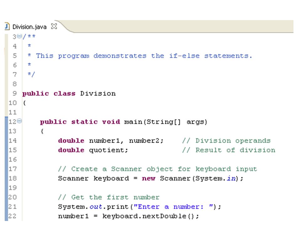Click 'out' field on line 21
Image resolution: width=301 pixels, height=226 pixels.
pyautogui.click(x=96, y=207)
